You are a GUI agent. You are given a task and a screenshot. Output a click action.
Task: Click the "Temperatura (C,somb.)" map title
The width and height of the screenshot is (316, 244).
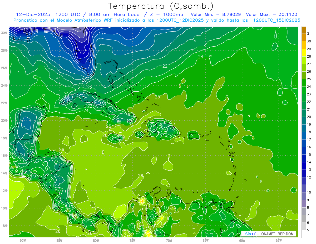point(161,6)
